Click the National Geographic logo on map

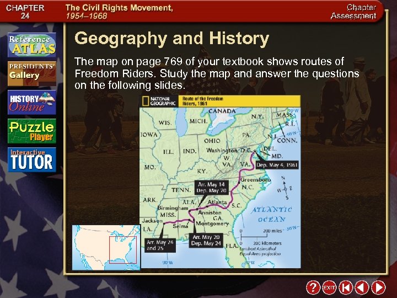click(159, 101)
